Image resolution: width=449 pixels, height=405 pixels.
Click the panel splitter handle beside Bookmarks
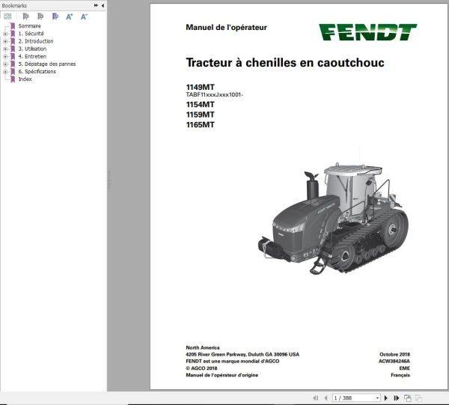[109, 180]
